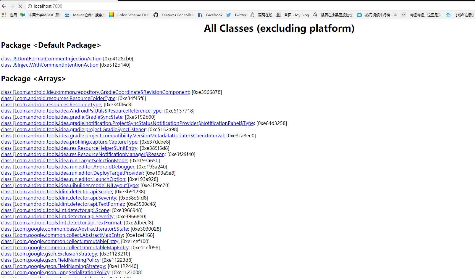Screen dimensions: 475x278
Task: Open the Apps grid icon in bookmarks bar
Action: click(x=4, y=15)
